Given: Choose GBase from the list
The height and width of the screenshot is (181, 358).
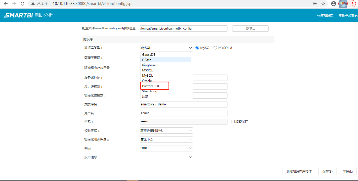Looking at the screenshot, I should [x=166, y=60].
